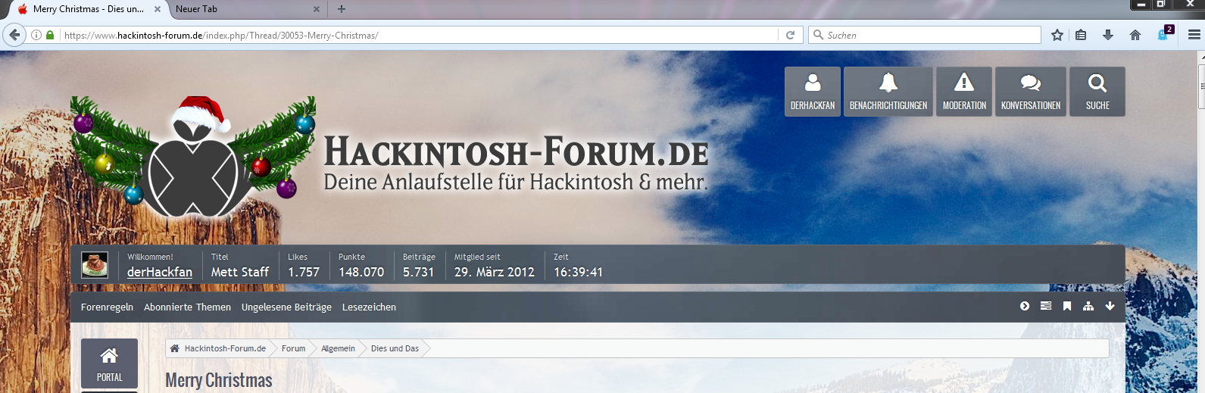1205x393 pixels.
Task: Go to Allgemein breadcrumb
Action: click(x=338, y=348)
